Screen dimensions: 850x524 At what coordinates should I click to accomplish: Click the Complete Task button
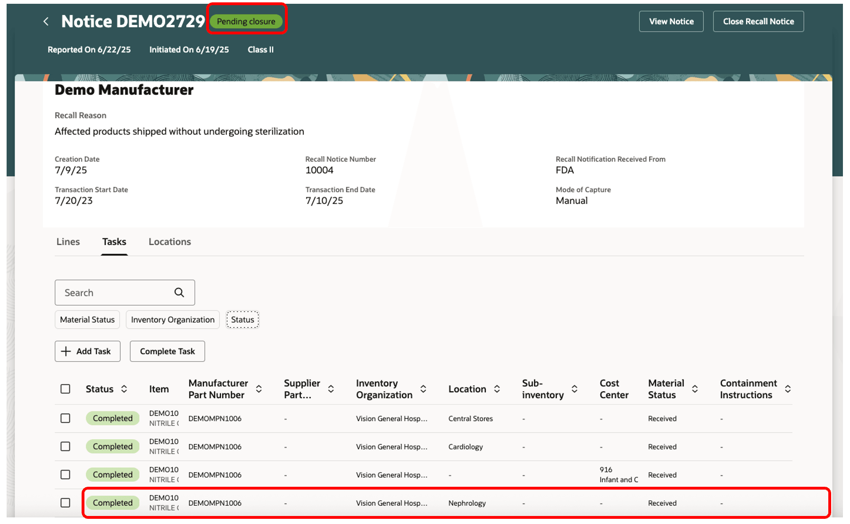coord(167,352)
